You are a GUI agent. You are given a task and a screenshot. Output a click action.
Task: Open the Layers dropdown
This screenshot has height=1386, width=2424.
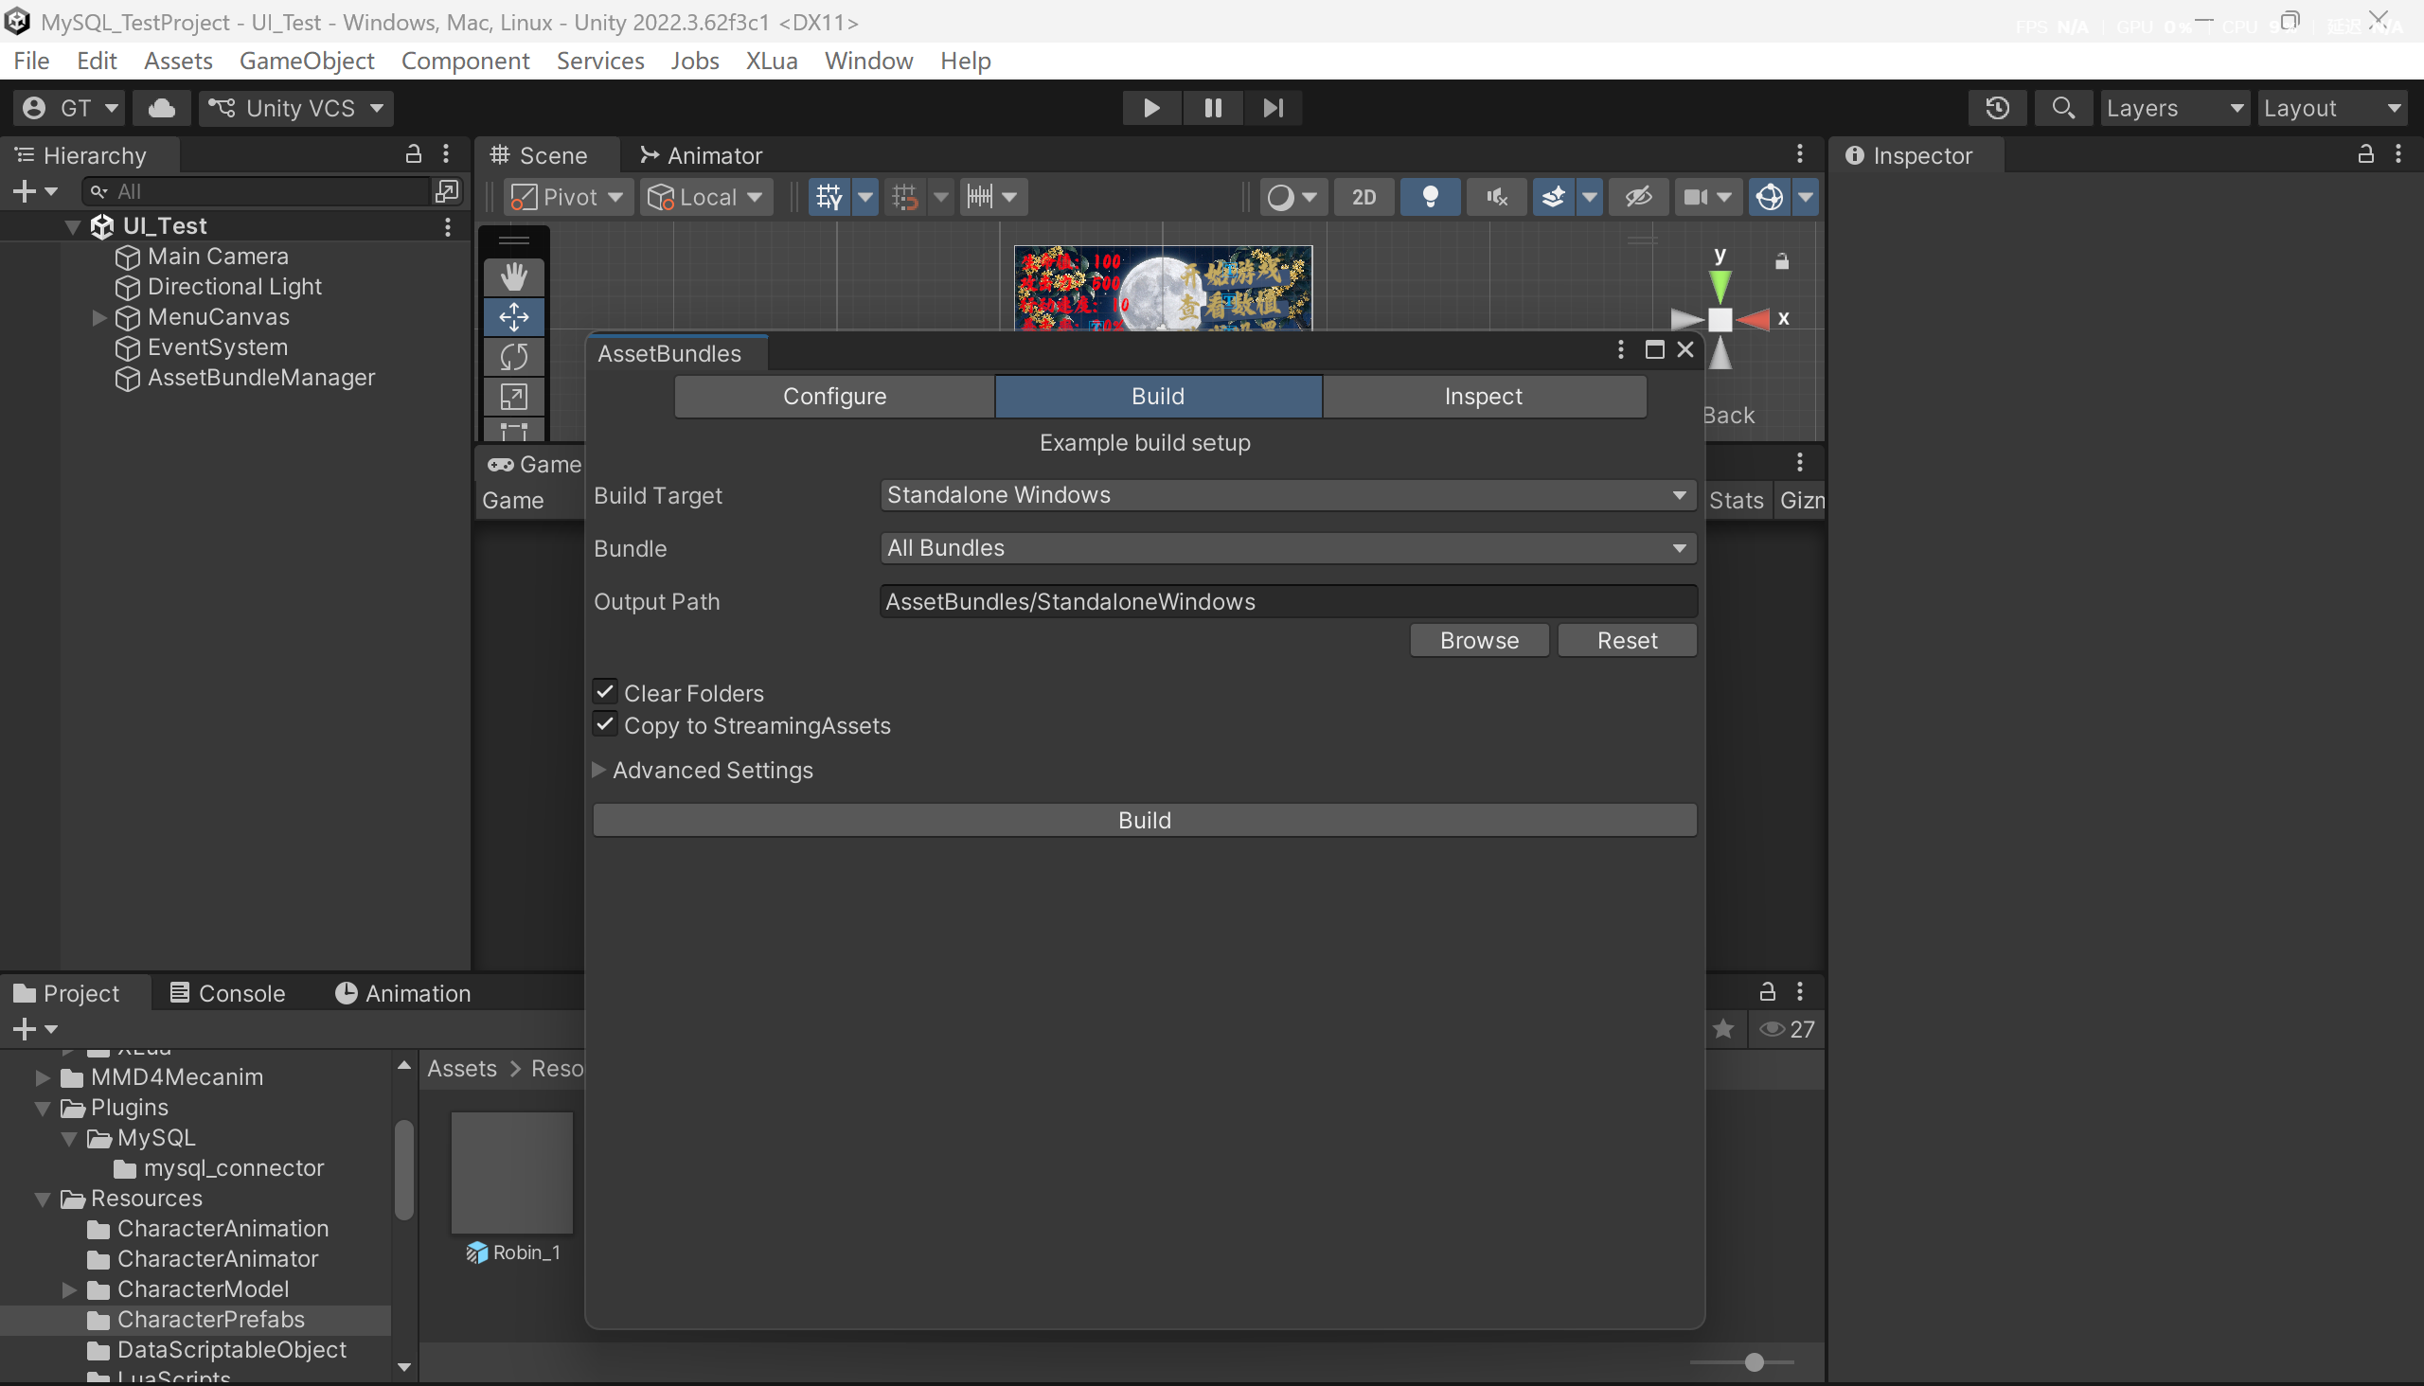(x=2175, y=108)
